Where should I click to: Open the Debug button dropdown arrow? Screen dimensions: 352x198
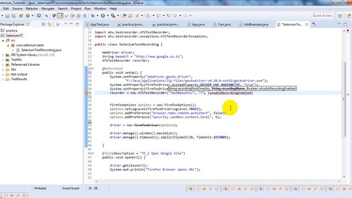tap(97, 15)
